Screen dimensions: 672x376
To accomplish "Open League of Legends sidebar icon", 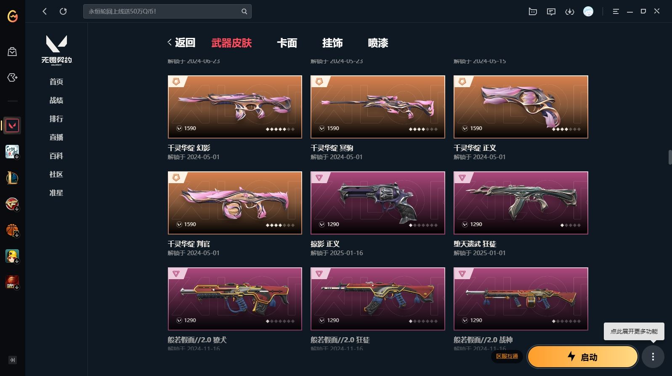I will [x=12, y=178].
